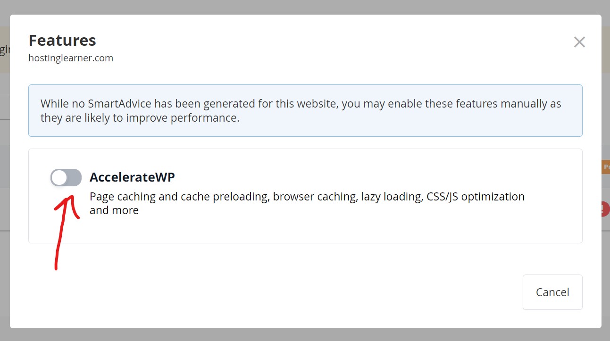Click the dimmed backdrop below the dialog
610x341 pixels.
point(305,334)
